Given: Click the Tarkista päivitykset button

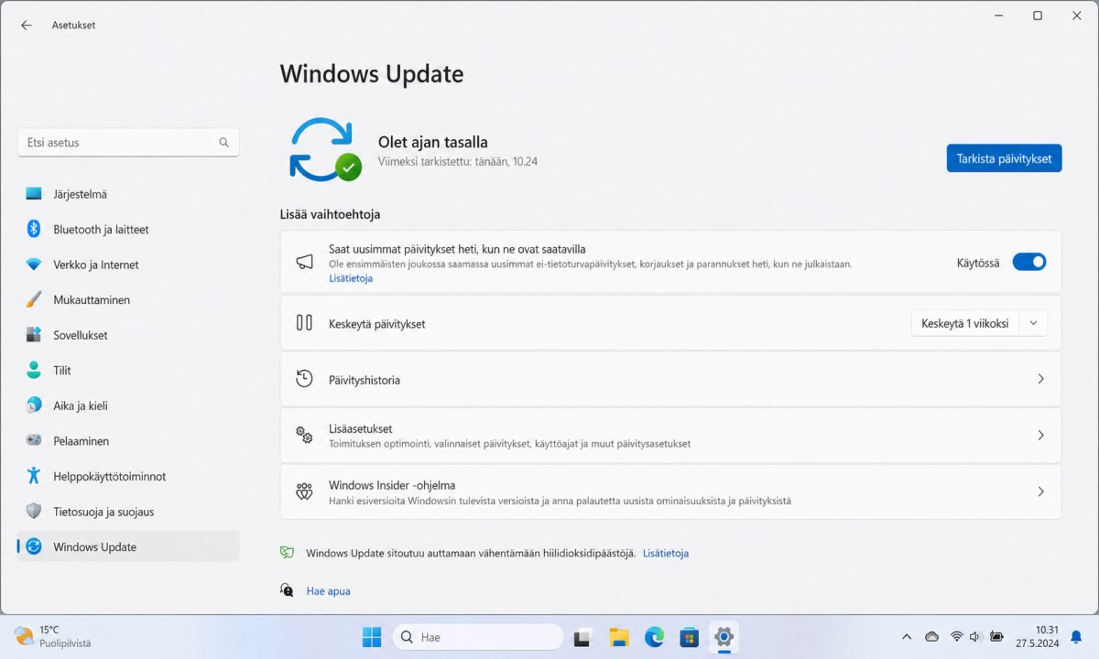Looking at the screenshot, I should 1004,157.
